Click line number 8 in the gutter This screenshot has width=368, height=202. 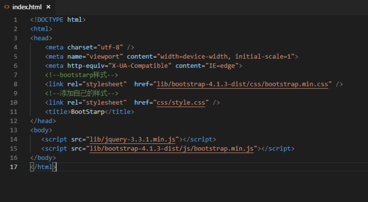click(x=15, y=84)
